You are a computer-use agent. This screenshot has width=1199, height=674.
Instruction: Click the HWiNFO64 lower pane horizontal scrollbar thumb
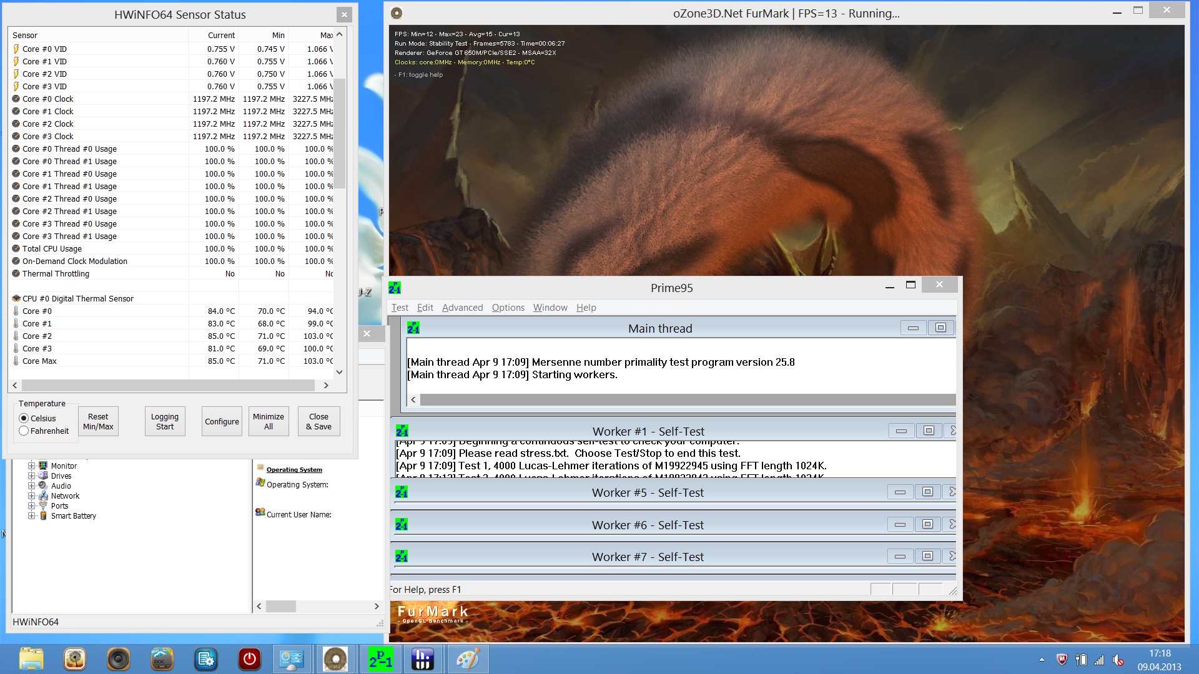(280, 606)
